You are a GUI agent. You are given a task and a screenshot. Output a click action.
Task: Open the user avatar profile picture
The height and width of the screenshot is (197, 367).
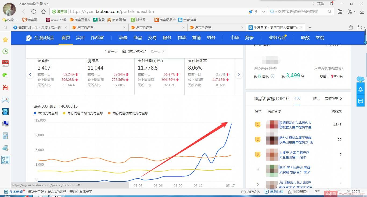(x=9, y=9)
